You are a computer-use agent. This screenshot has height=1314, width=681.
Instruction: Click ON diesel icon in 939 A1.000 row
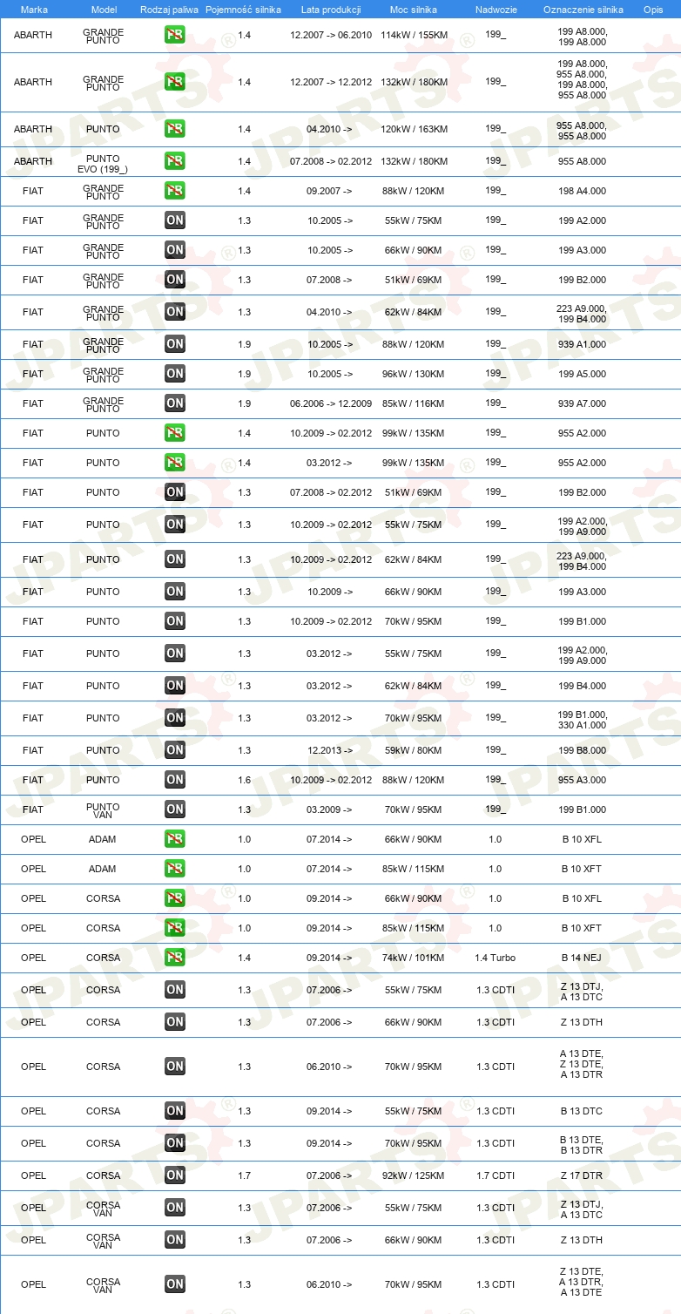[175, 344]
